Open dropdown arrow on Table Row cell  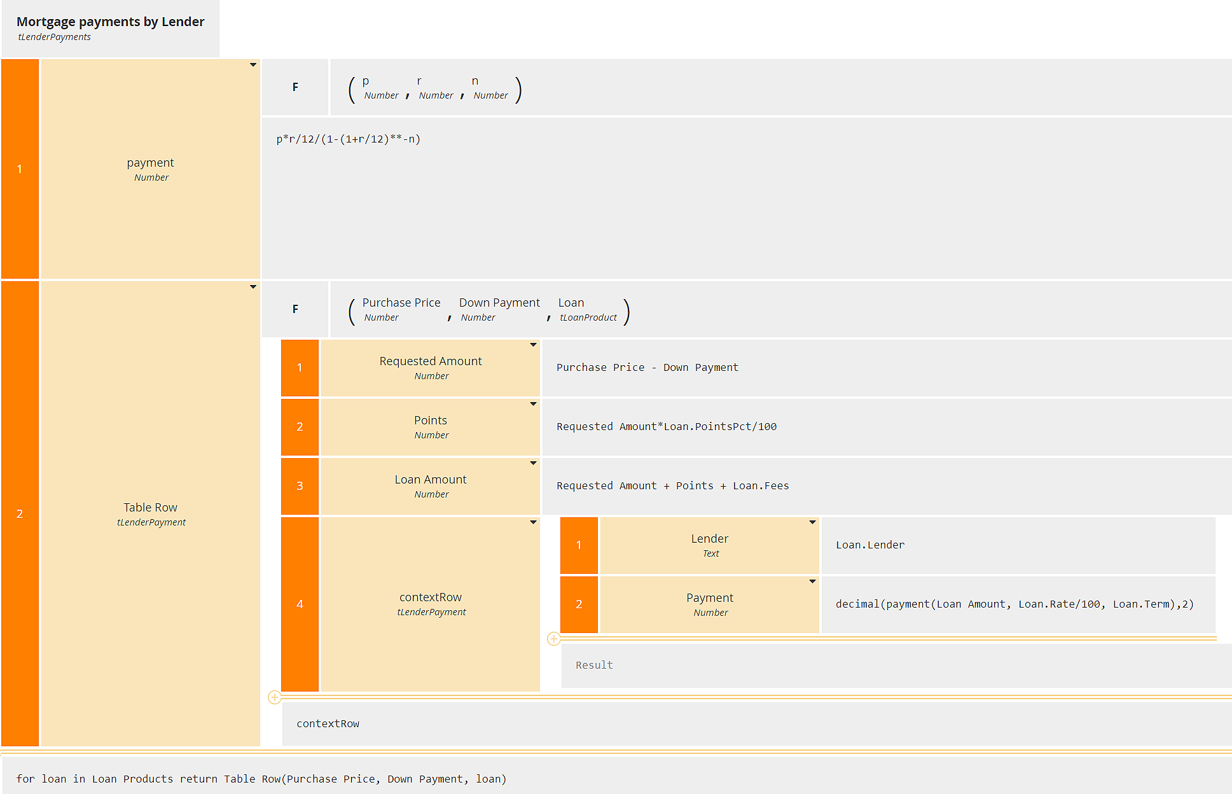[x=253, y=287]
